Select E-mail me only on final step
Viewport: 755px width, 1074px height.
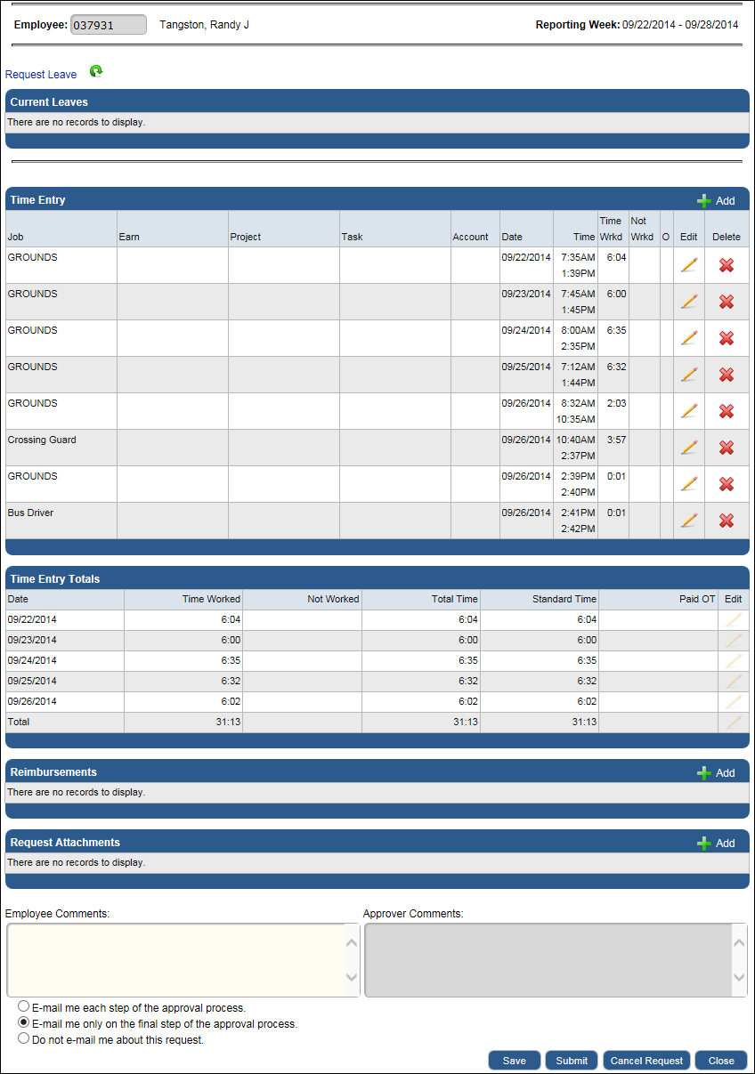pos(24,1023)
